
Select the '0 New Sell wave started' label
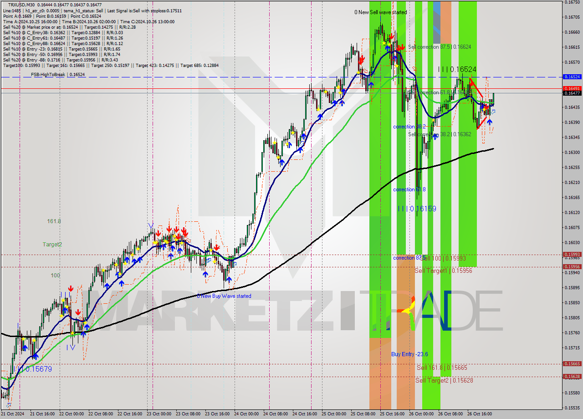(x=381, y=12)
